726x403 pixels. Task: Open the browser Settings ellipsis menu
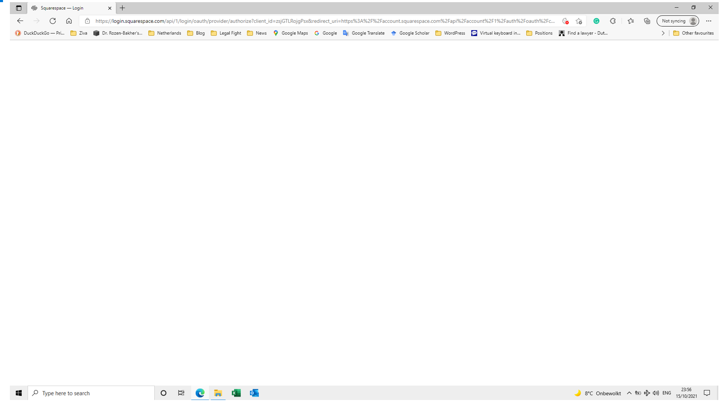709,21
